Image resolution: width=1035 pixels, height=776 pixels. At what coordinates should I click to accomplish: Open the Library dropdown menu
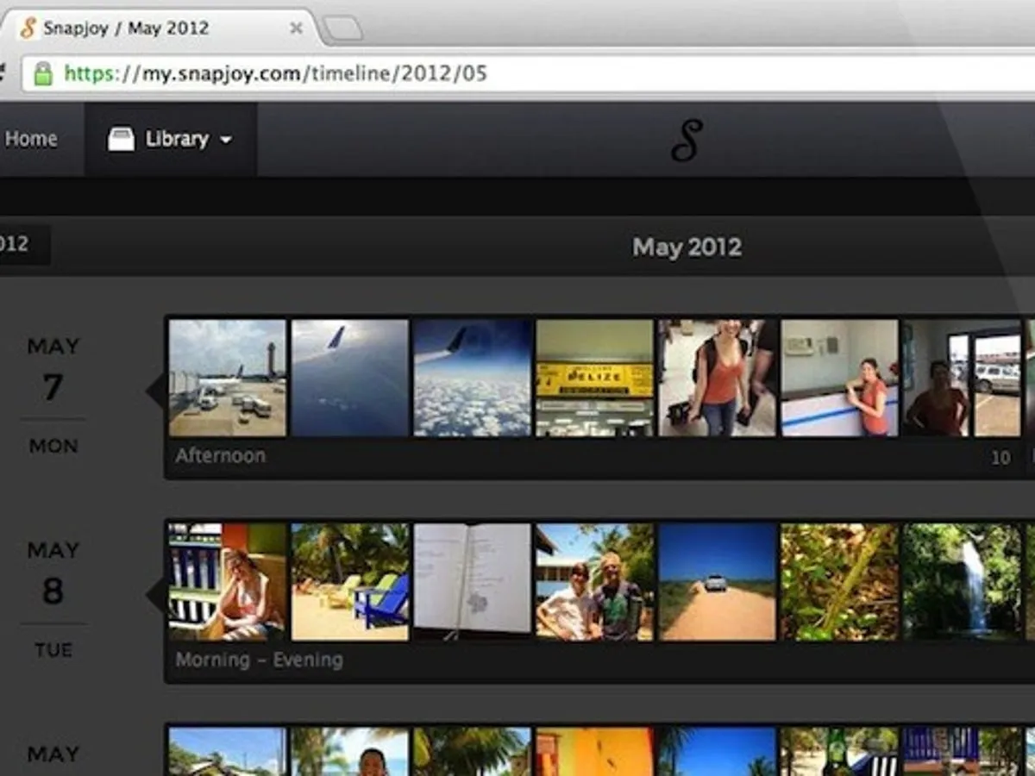tap(171, 139)
